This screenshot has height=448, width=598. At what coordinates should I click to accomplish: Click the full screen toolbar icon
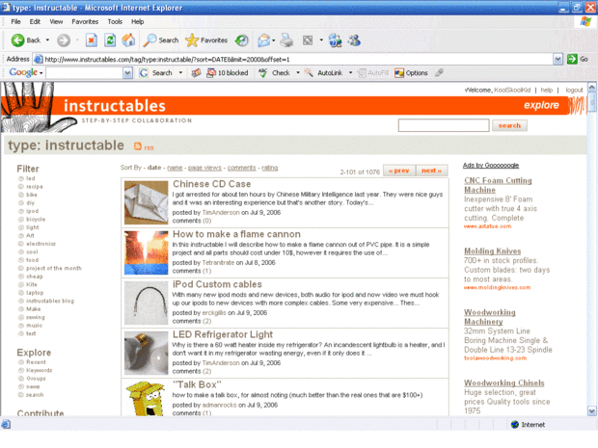(308, 40)
